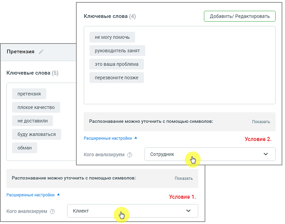
Task: Click 'Кого анализируем' label beside Клиент
Action: pyautogui.click(x=27, y=211)
